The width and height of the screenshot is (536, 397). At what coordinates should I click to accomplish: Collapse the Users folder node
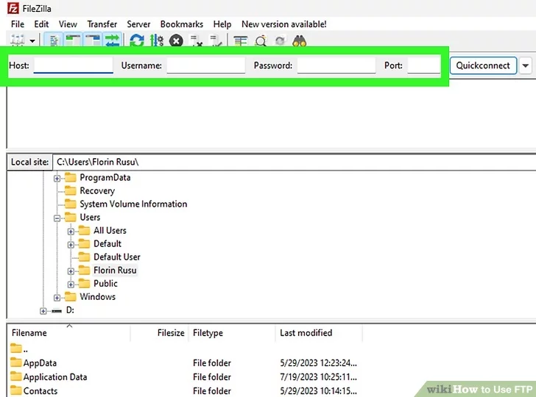[57, 218]
